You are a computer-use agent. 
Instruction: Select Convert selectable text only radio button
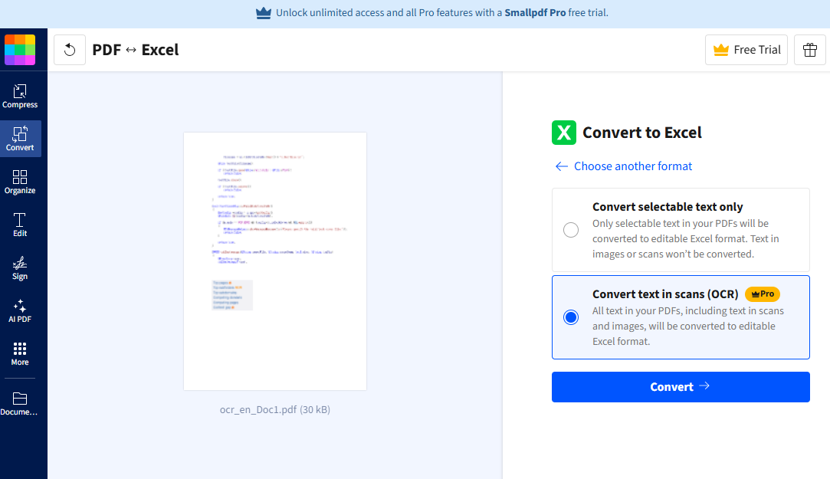tap(571, 230)
